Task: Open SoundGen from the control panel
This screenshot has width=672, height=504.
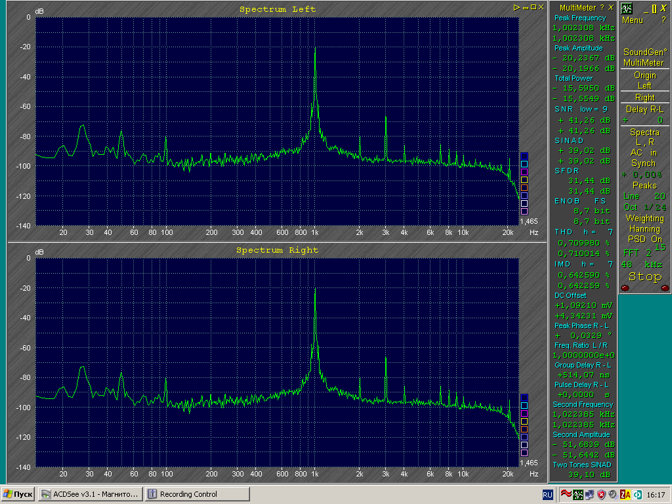Action: 644,52
